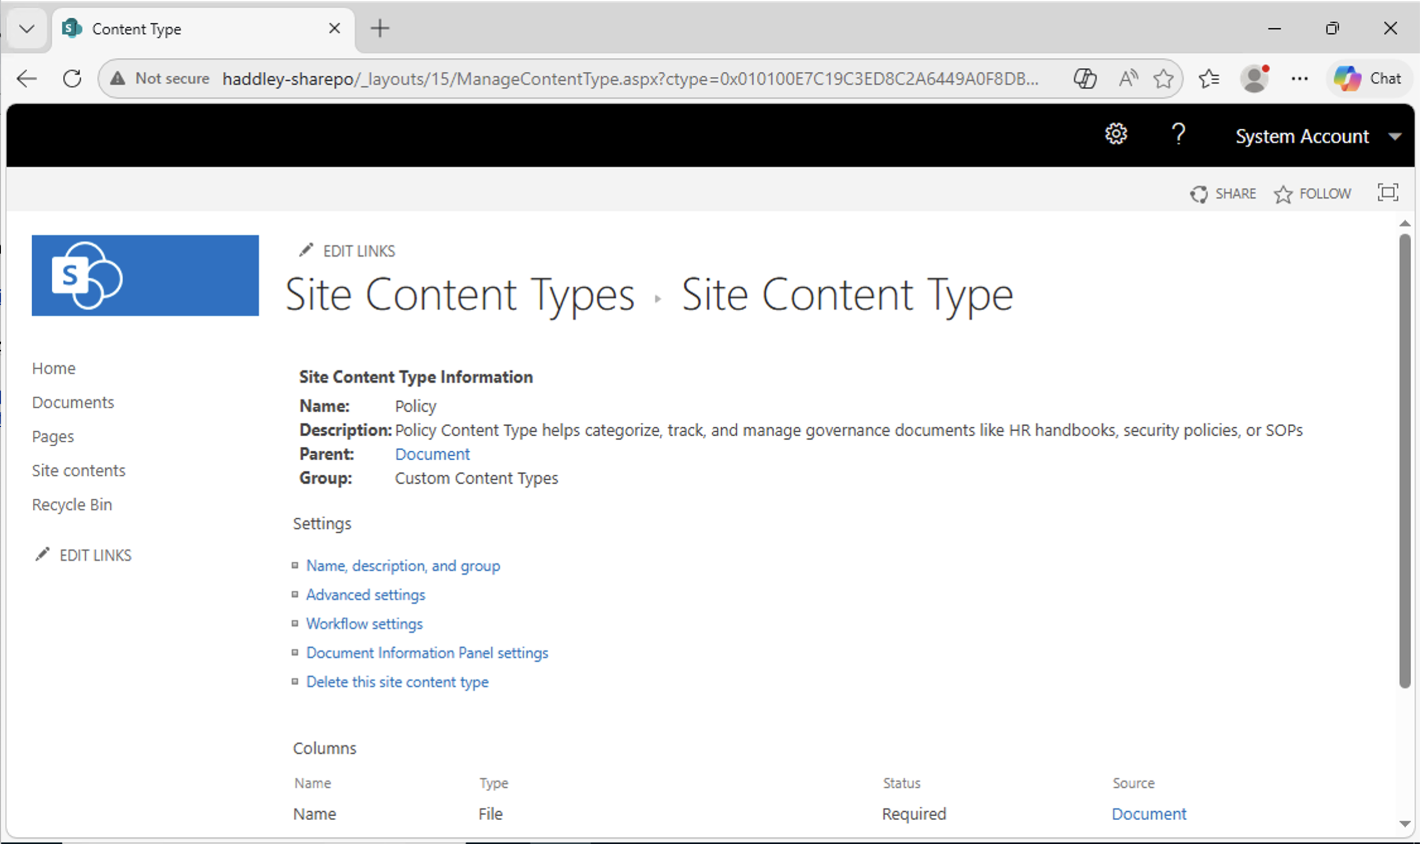The image size is (1420, 844).
Task: Open the SharePoint settings gear menu
Action: point(1116,134)
